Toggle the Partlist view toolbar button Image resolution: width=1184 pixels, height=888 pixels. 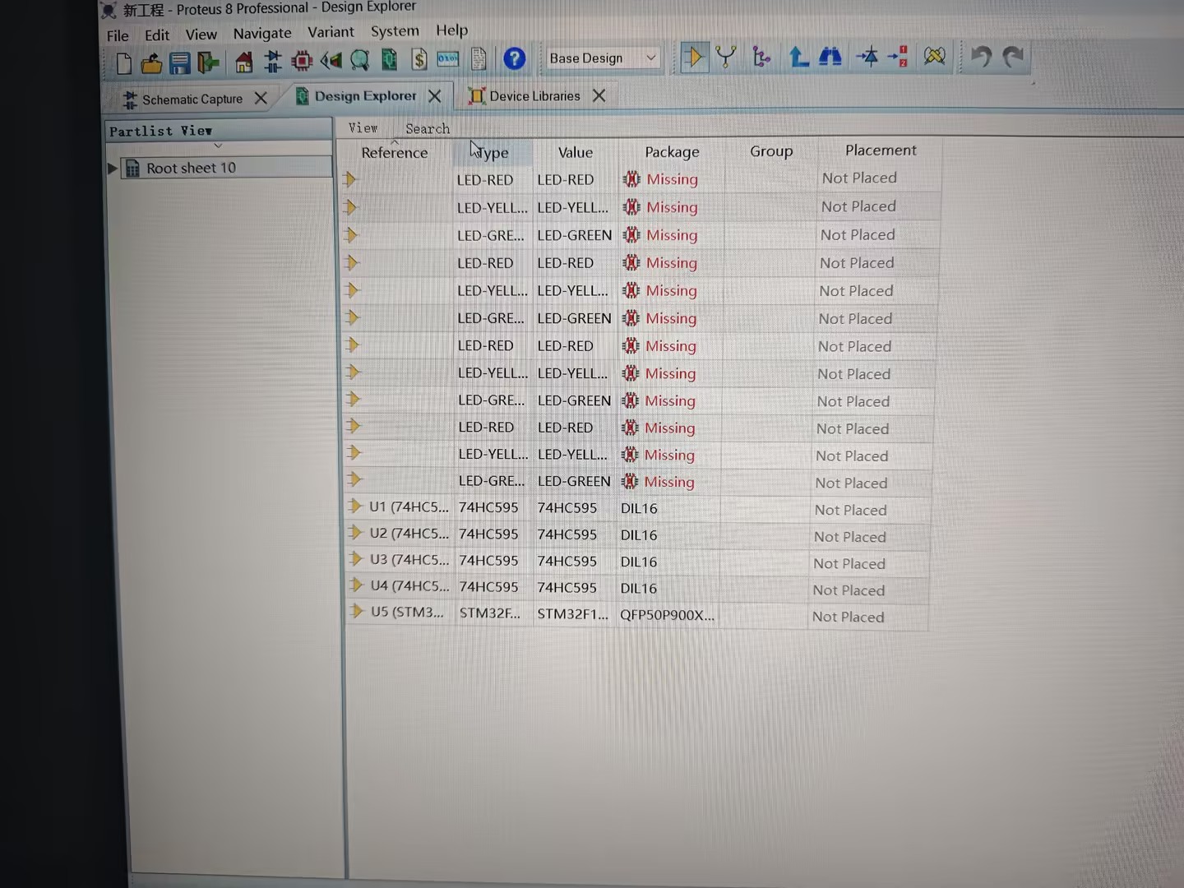tap(694, 57)
